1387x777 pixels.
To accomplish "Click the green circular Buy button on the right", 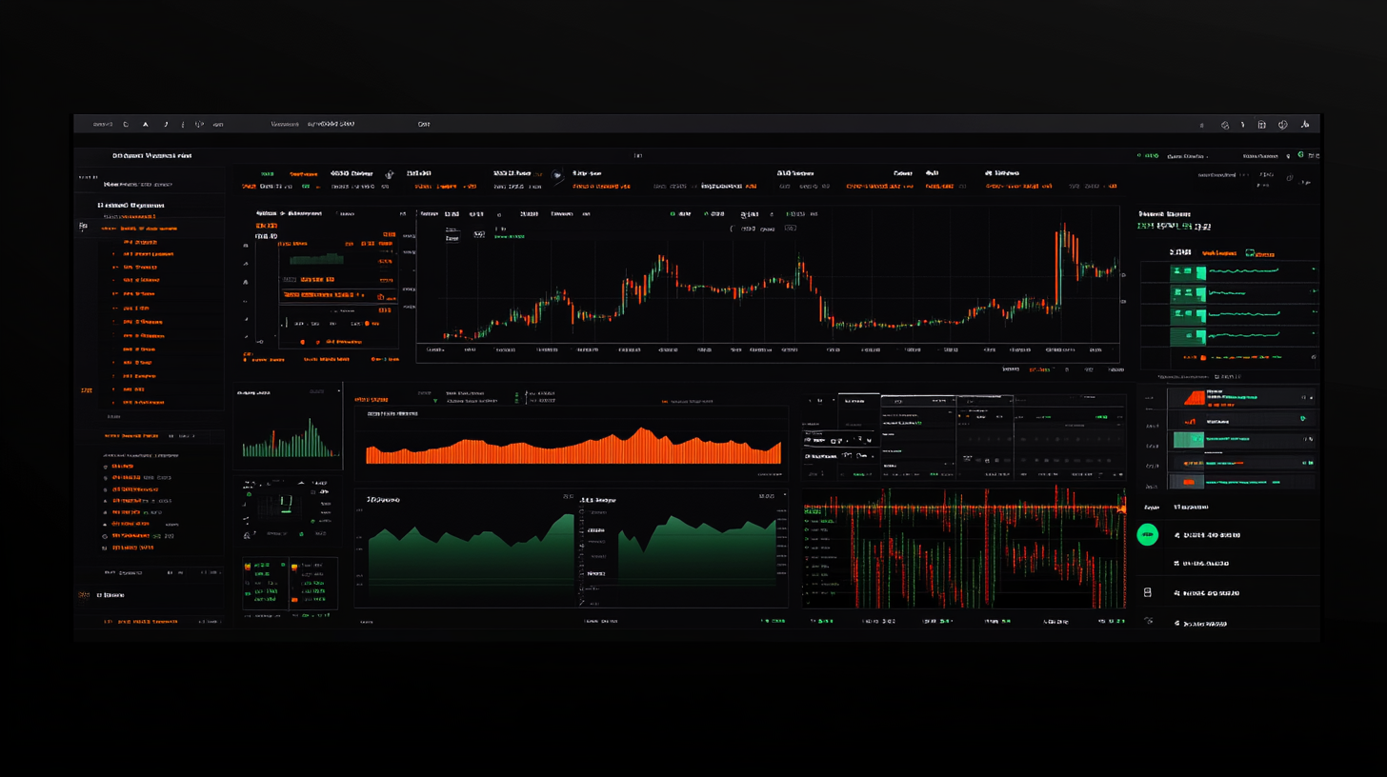I will (x=1148, y=534).
